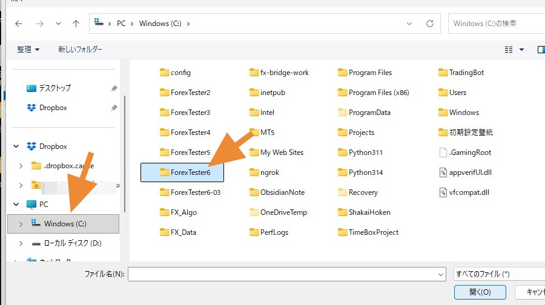Select PC in the address breadcrumb
This screenshot has height=305, width=545.
pyautogui.click(x=121, y=24)
